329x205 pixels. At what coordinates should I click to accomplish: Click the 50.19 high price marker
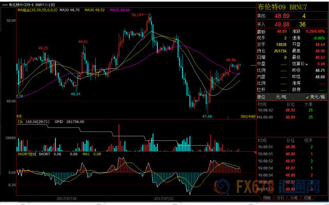click(136, 15)
